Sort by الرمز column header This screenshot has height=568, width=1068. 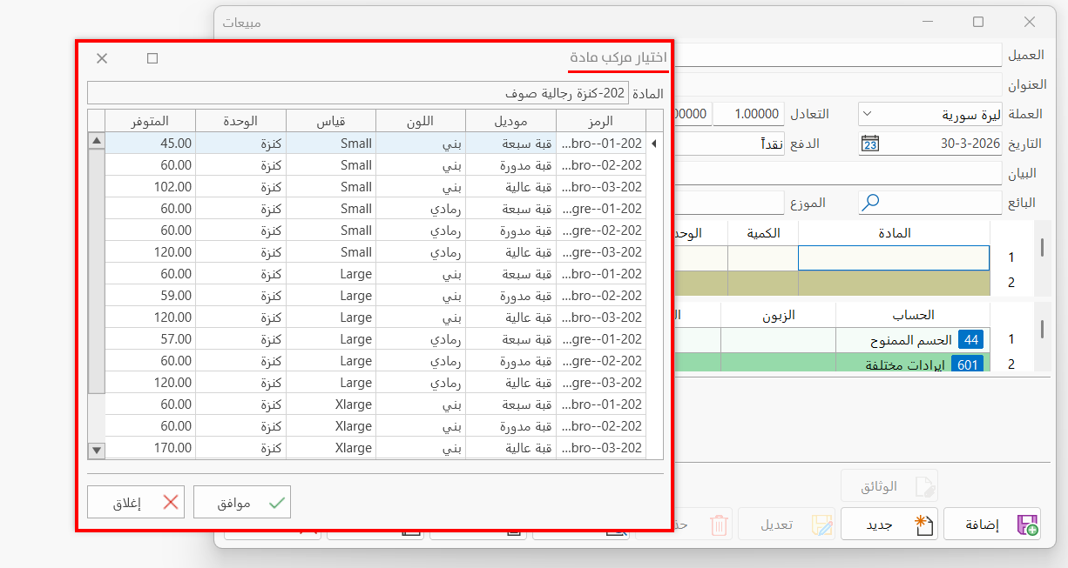tap(601, 120)
